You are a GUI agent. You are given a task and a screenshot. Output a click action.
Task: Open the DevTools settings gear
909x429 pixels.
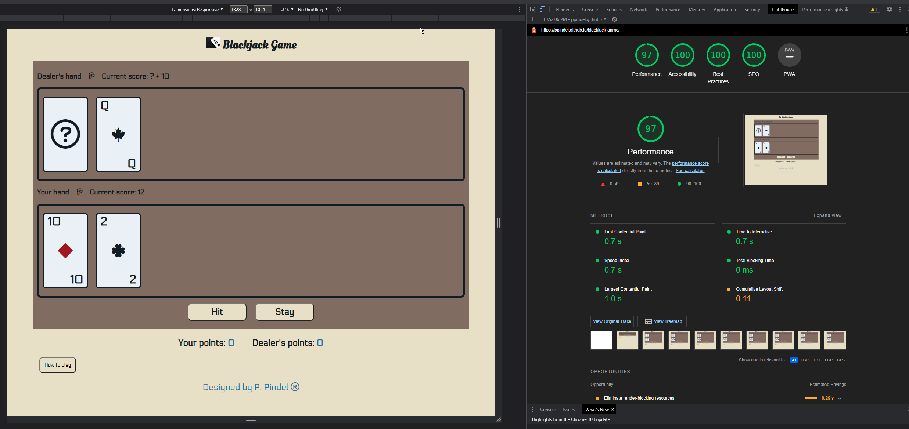point(890,9)
